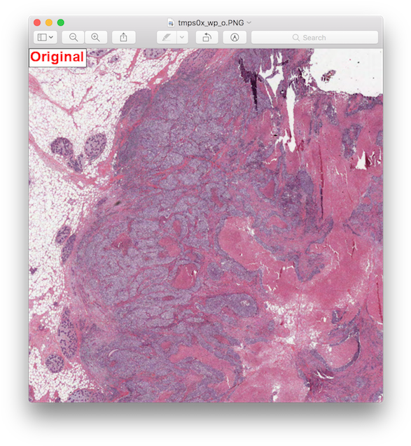
Task: Click the zoom in magnifier button
Action: 95,37
